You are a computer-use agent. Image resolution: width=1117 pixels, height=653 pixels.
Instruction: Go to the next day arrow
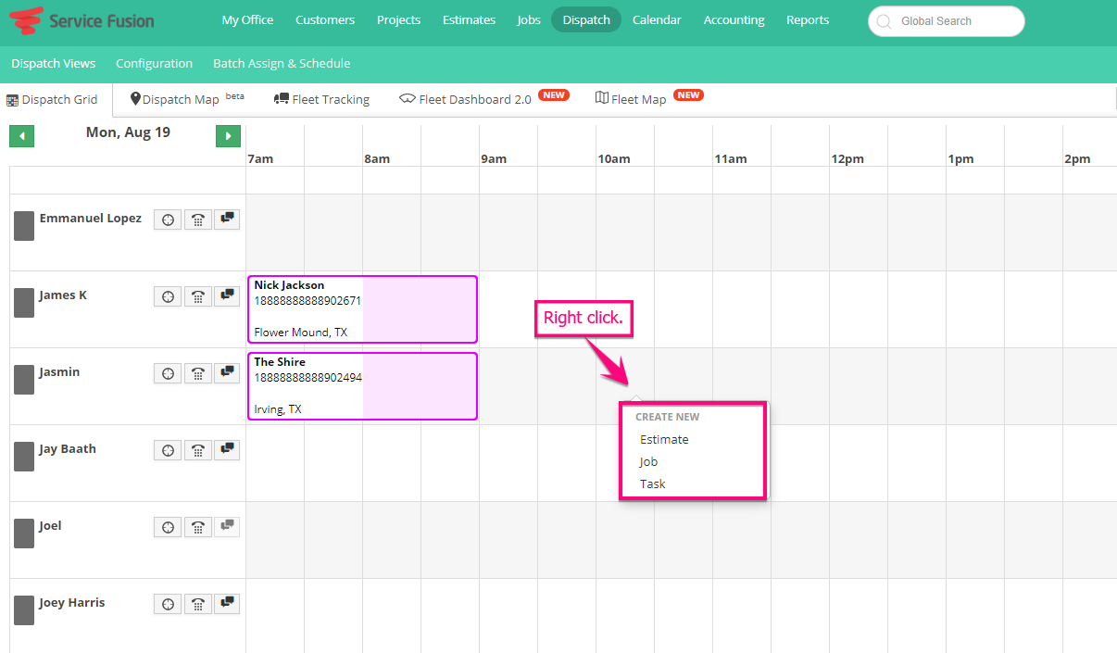(228, 136)
